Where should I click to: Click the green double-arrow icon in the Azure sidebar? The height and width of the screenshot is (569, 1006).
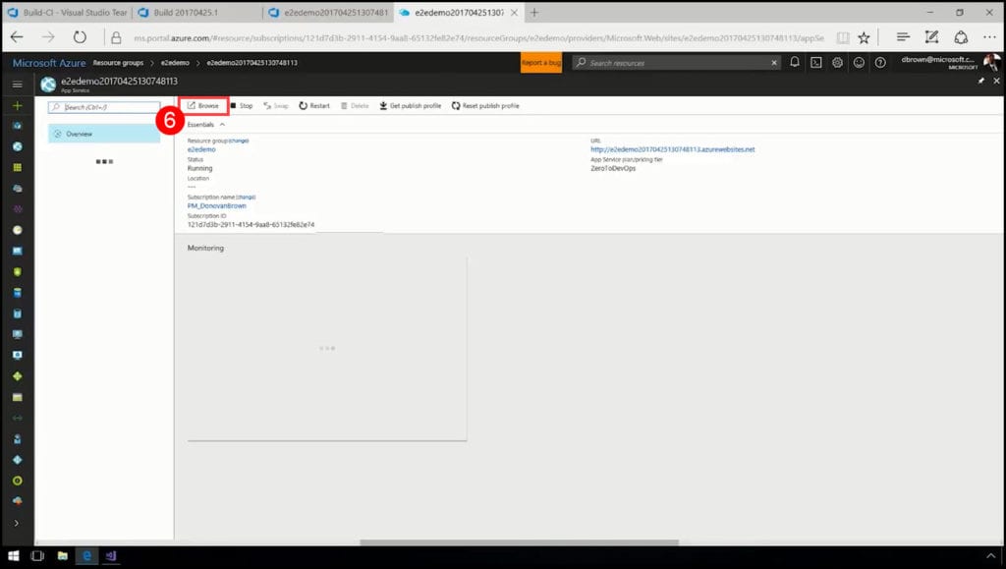click(18, 418)
